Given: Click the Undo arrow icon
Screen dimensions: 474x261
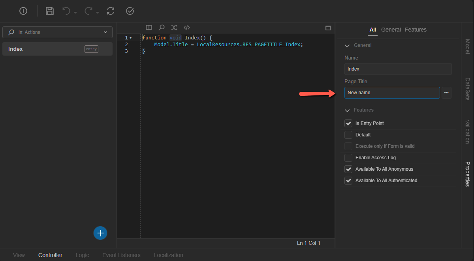Looking at the screenshot, I should pos(66,11).
